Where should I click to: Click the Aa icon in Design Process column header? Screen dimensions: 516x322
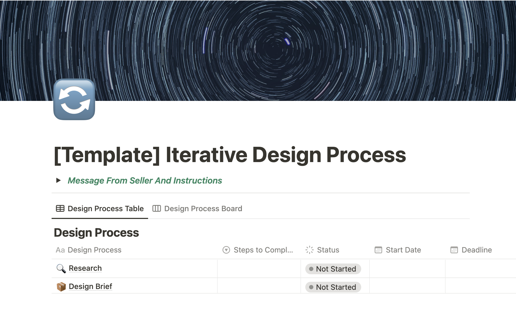tap(60, 250)
